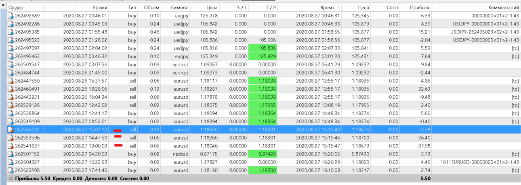521x185 pixels.
Task: Click the green T/P cell 1.17955
Action: pos(263,105)
